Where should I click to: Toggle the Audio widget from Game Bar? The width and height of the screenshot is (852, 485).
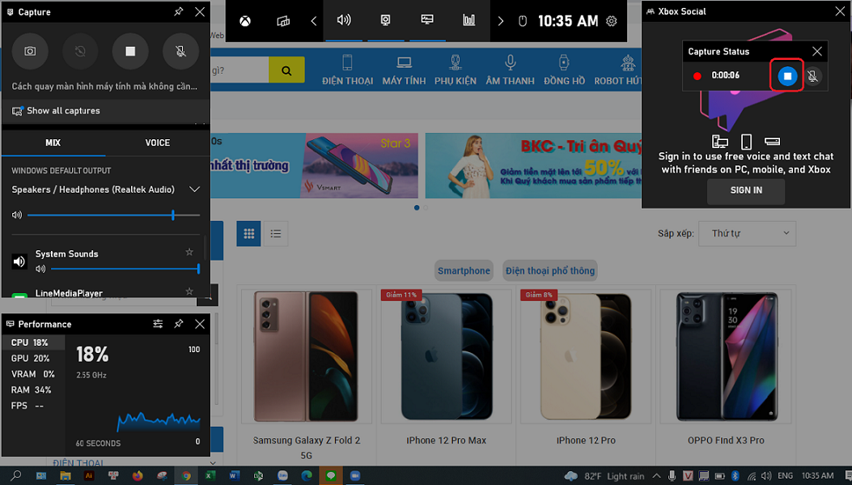coord(343,21)
